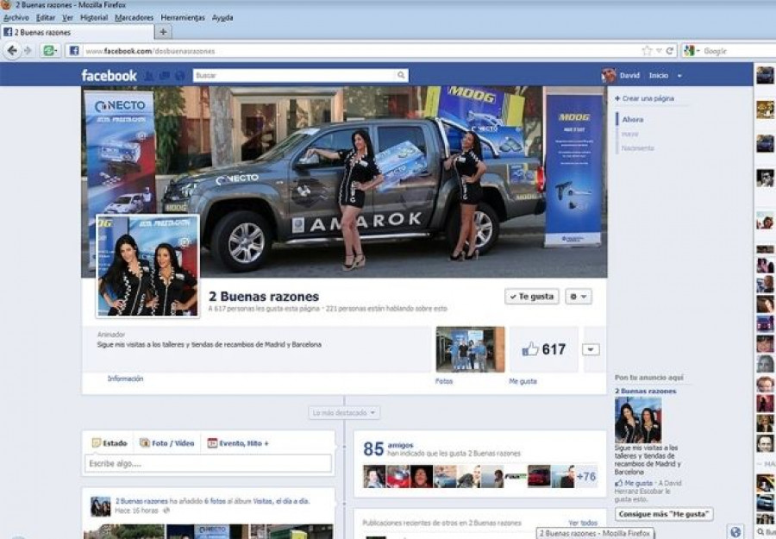The width and height of the screenshot is (776, 539).
Task: Click the Inicio link
Action: coord(658,76)
